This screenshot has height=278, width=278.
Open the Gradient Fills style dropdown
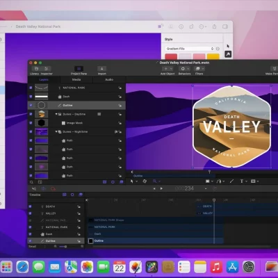pos(190,49)
